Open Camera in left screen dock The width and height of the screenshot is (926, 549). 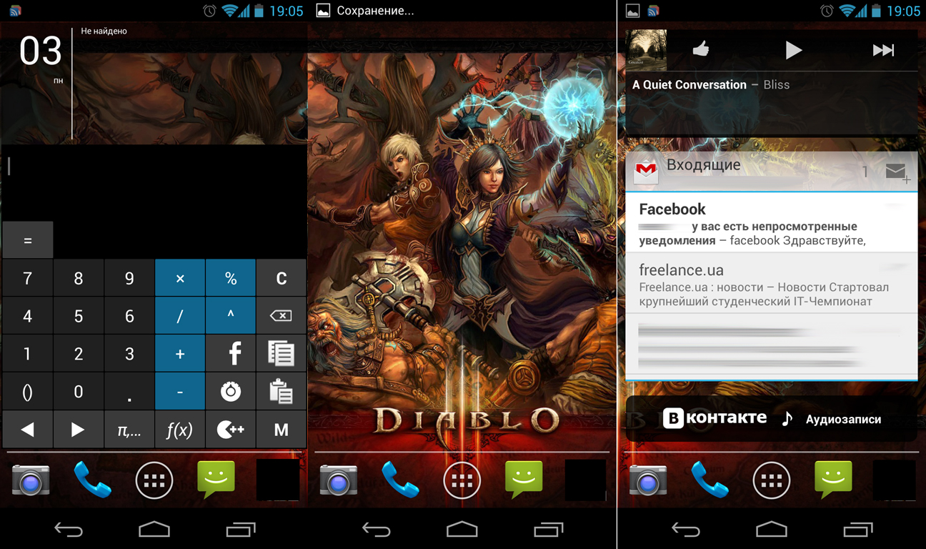(31, 480)
